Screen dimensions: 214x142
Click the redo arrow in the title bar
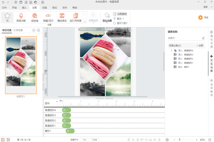click(8, 2)
